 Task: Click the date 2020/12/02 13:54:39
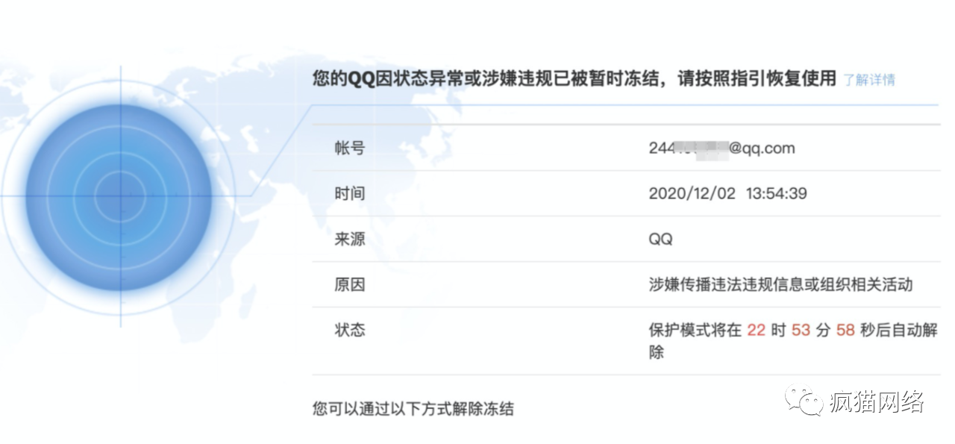point(727,193)
